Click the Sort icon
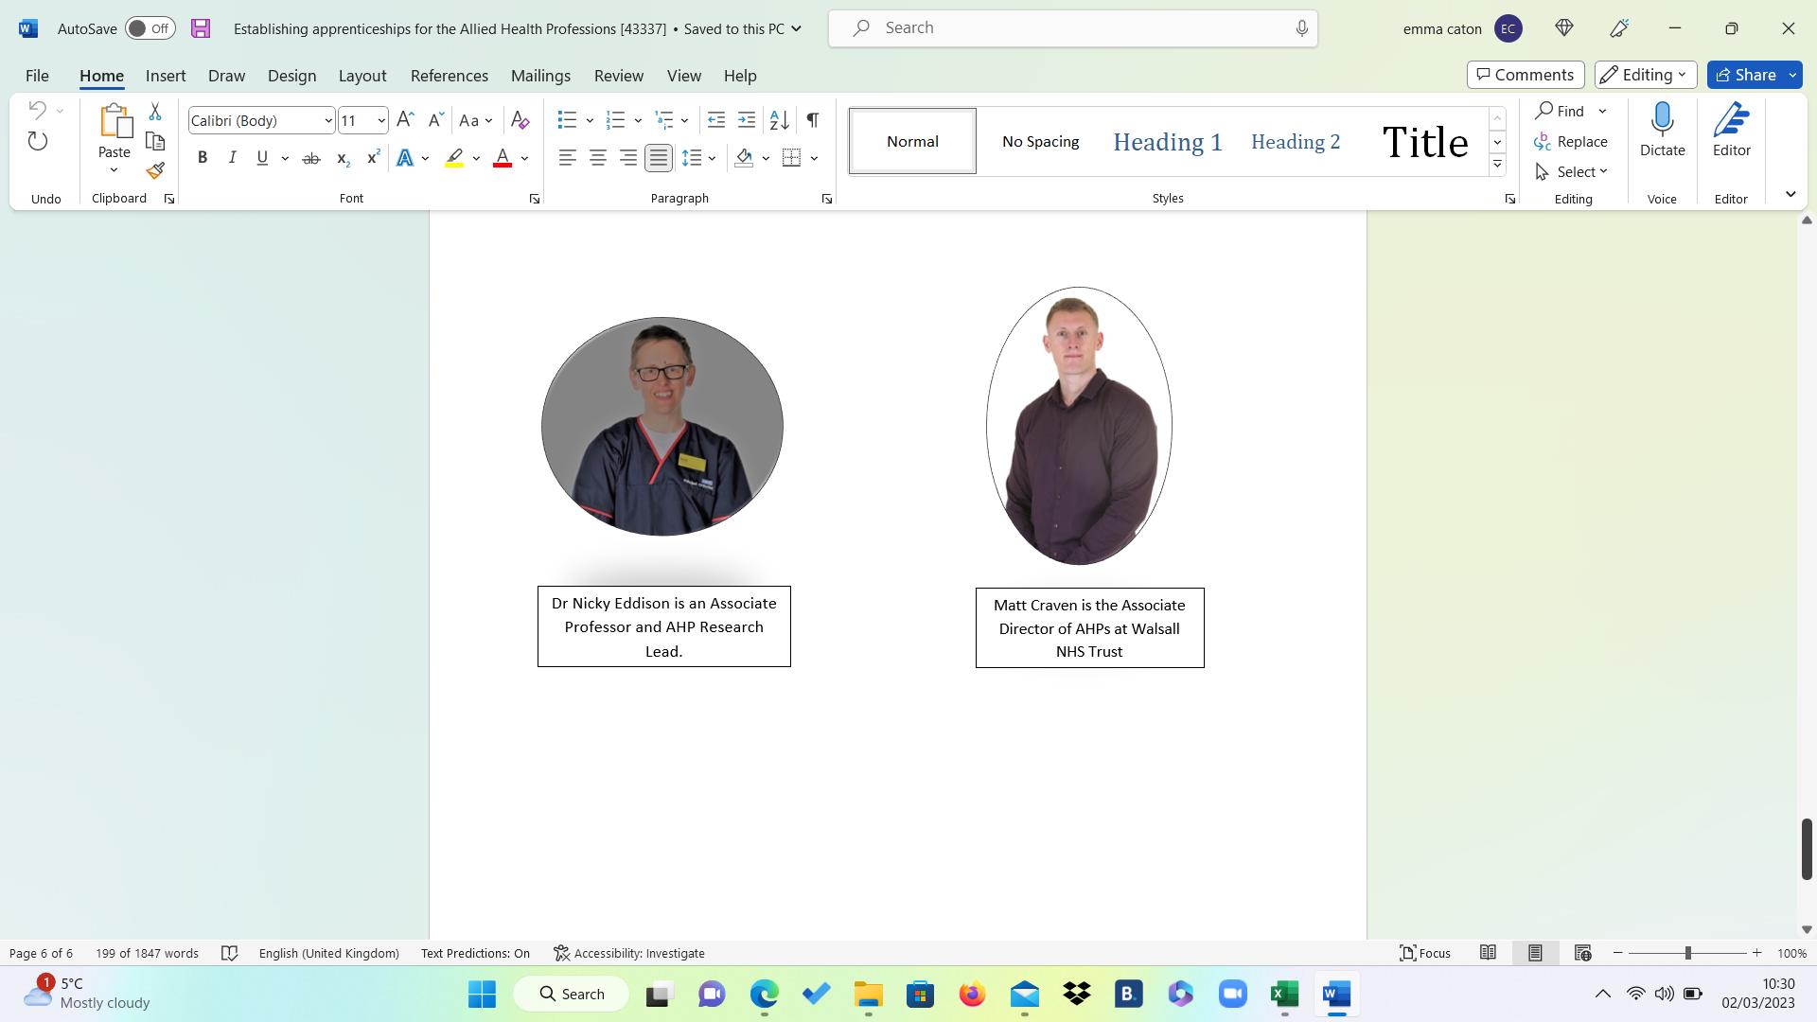Viewport: 1817px width, 1022px height. pyautogui.click(x=779, y=120)
